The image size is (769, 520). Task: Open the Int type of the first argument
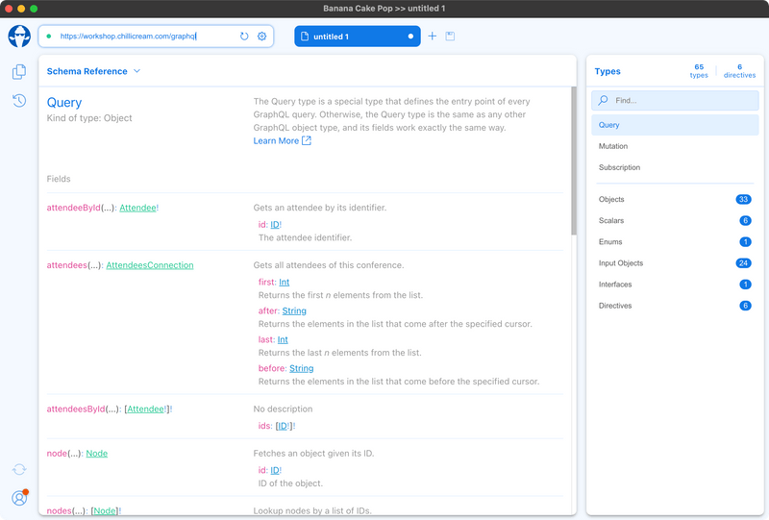click(x=285, y=282)
